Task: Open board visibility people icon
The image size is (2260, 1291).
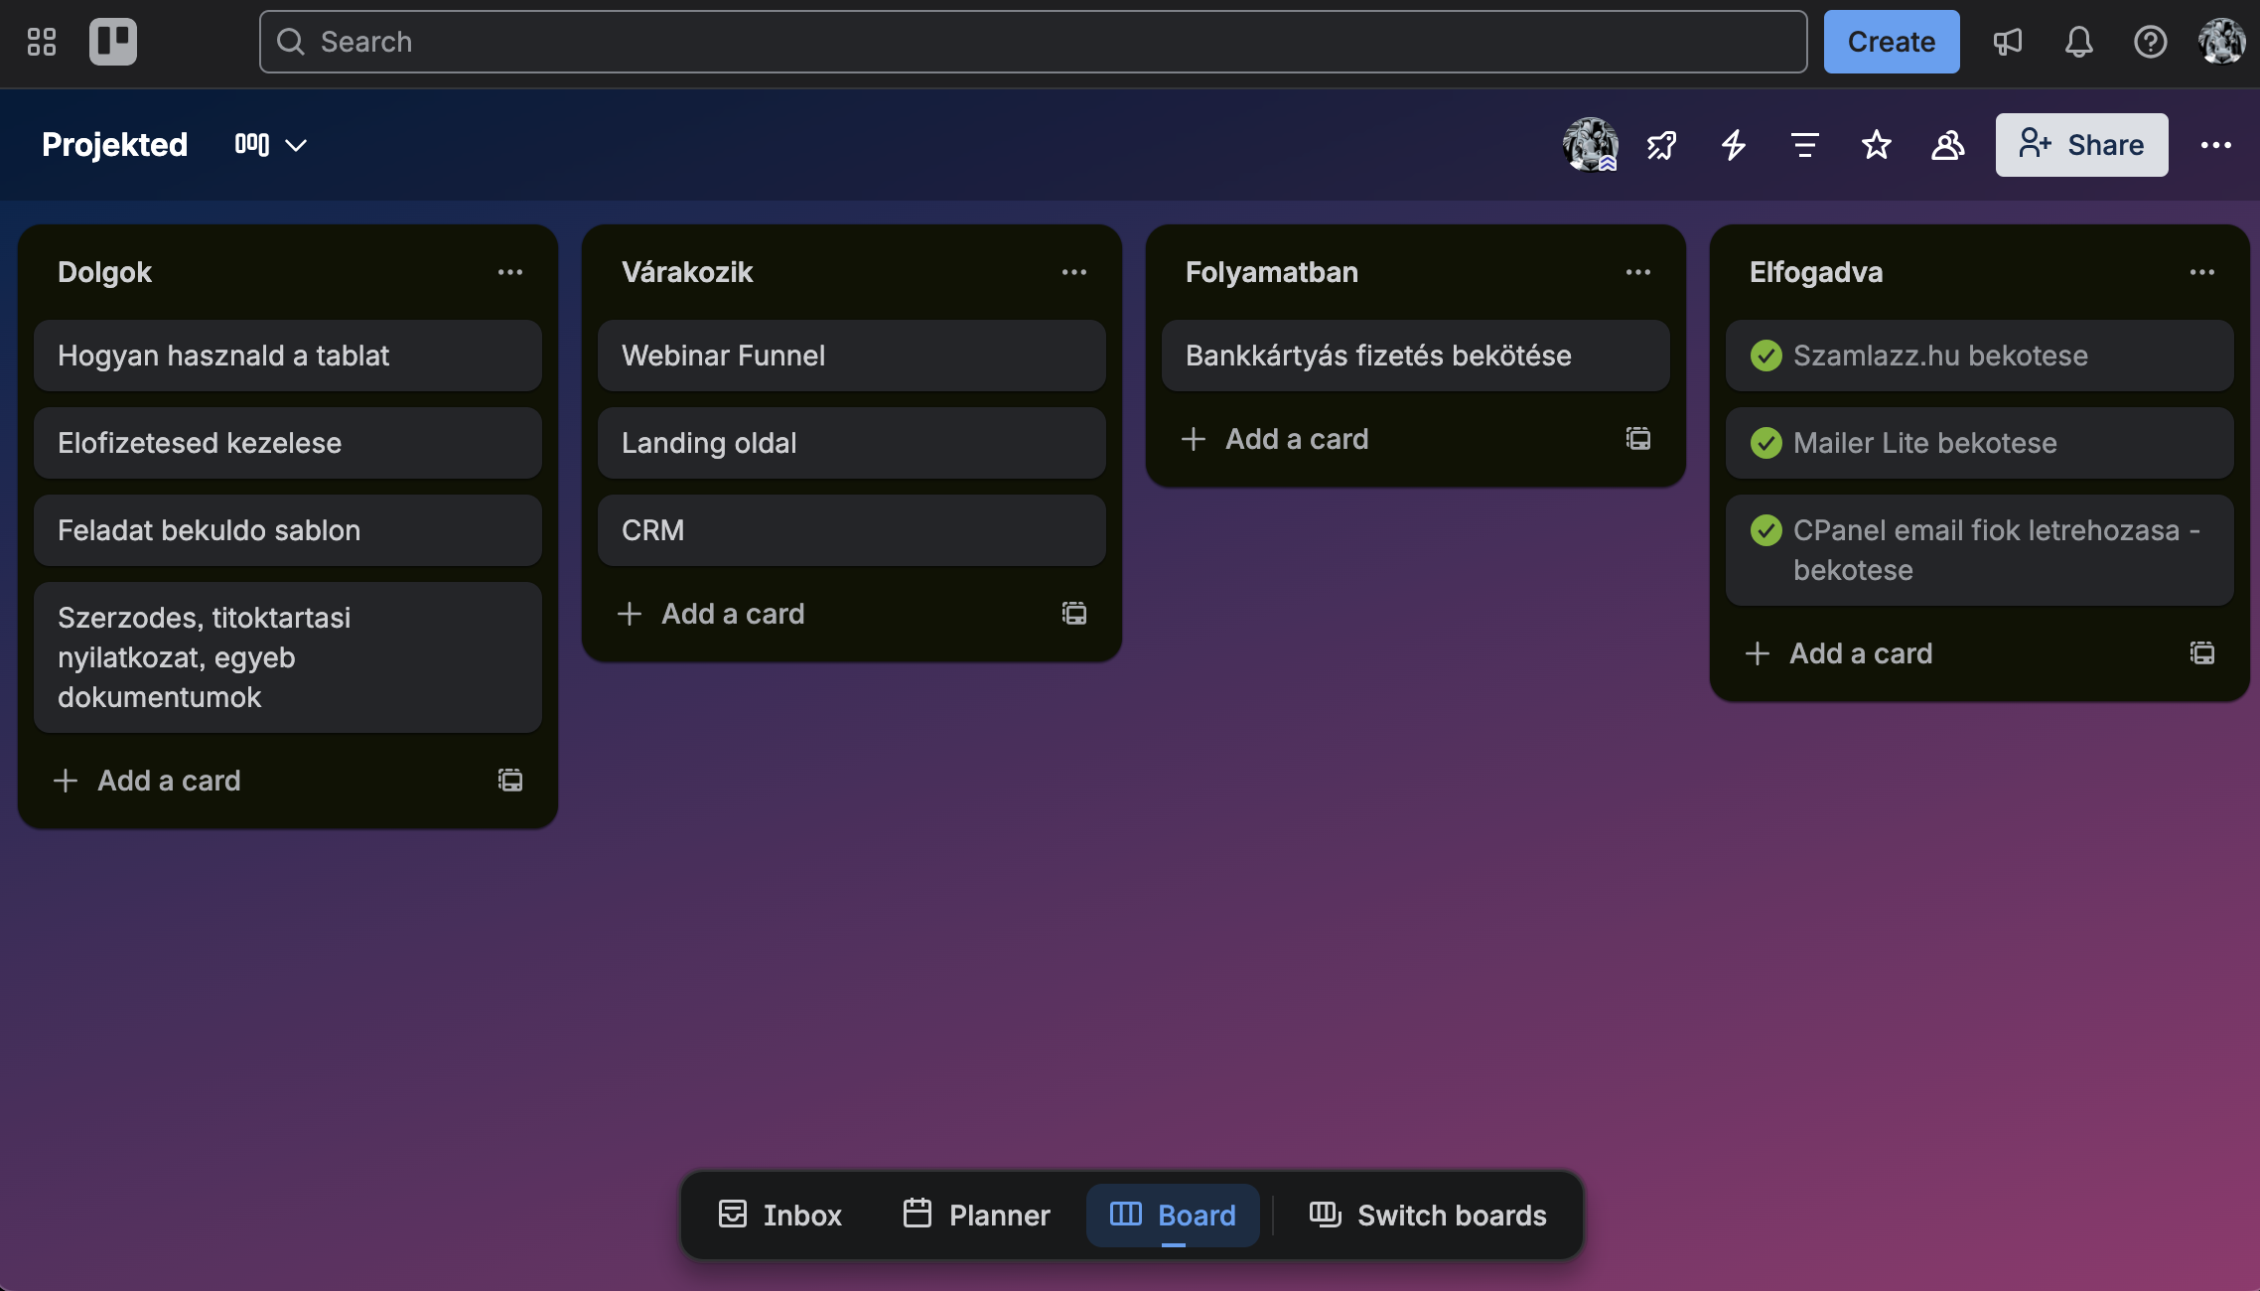Action: click(1947, 145)
